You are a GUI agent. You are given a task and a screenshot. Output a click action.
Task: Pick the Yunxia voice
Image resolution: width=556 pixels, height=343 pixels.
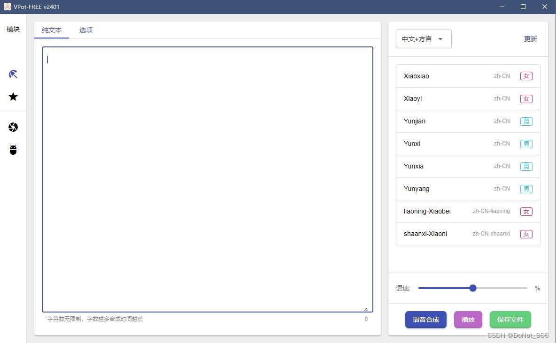(468, 166)
